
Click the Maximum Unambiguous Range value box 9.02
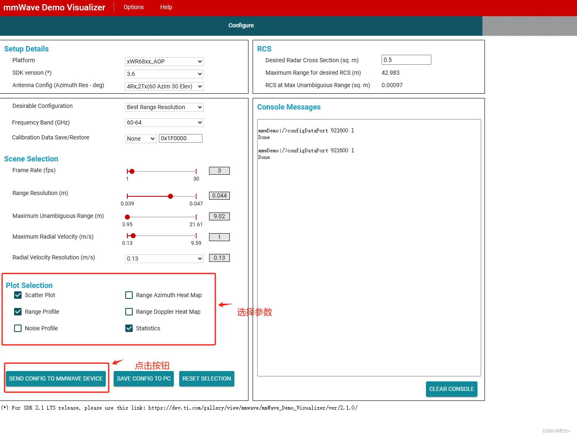[219, 216]
